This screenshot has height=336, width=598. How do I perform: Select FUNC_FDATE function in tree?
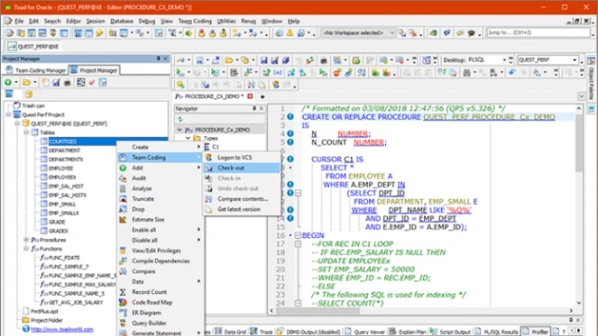coord(64,258)
